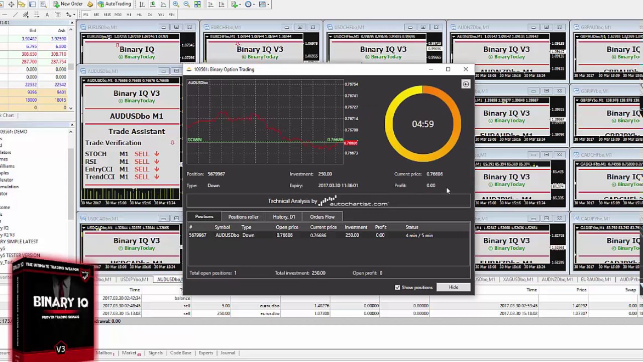Select the horizontal line drawing tool
Viewport: 643px width, 362px height.
coord(5,15)
